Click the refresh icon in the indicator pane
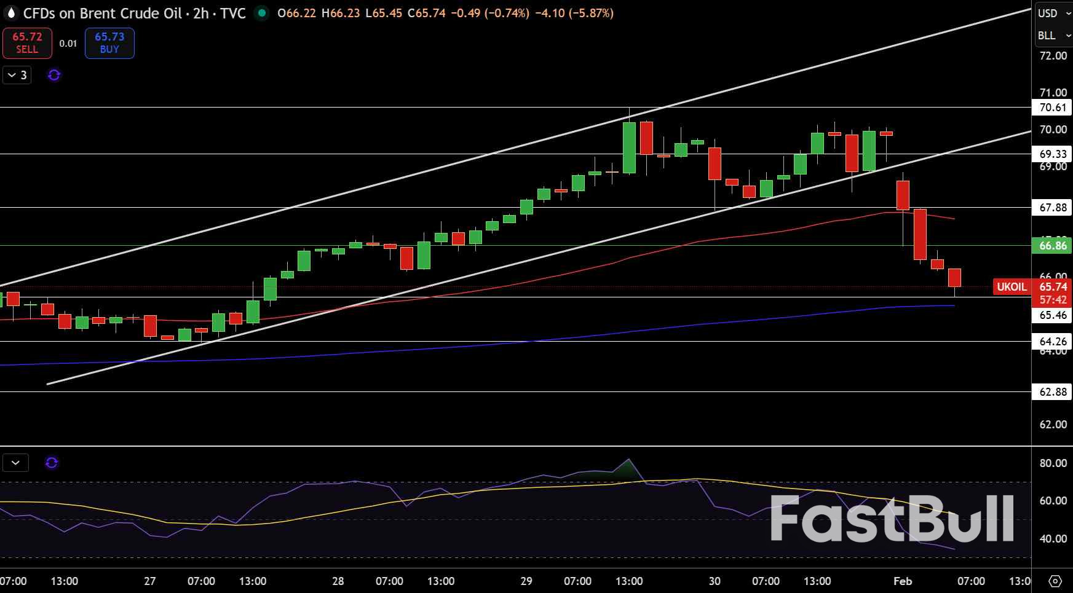This screenshot has width=1073, height=593. 52,463
